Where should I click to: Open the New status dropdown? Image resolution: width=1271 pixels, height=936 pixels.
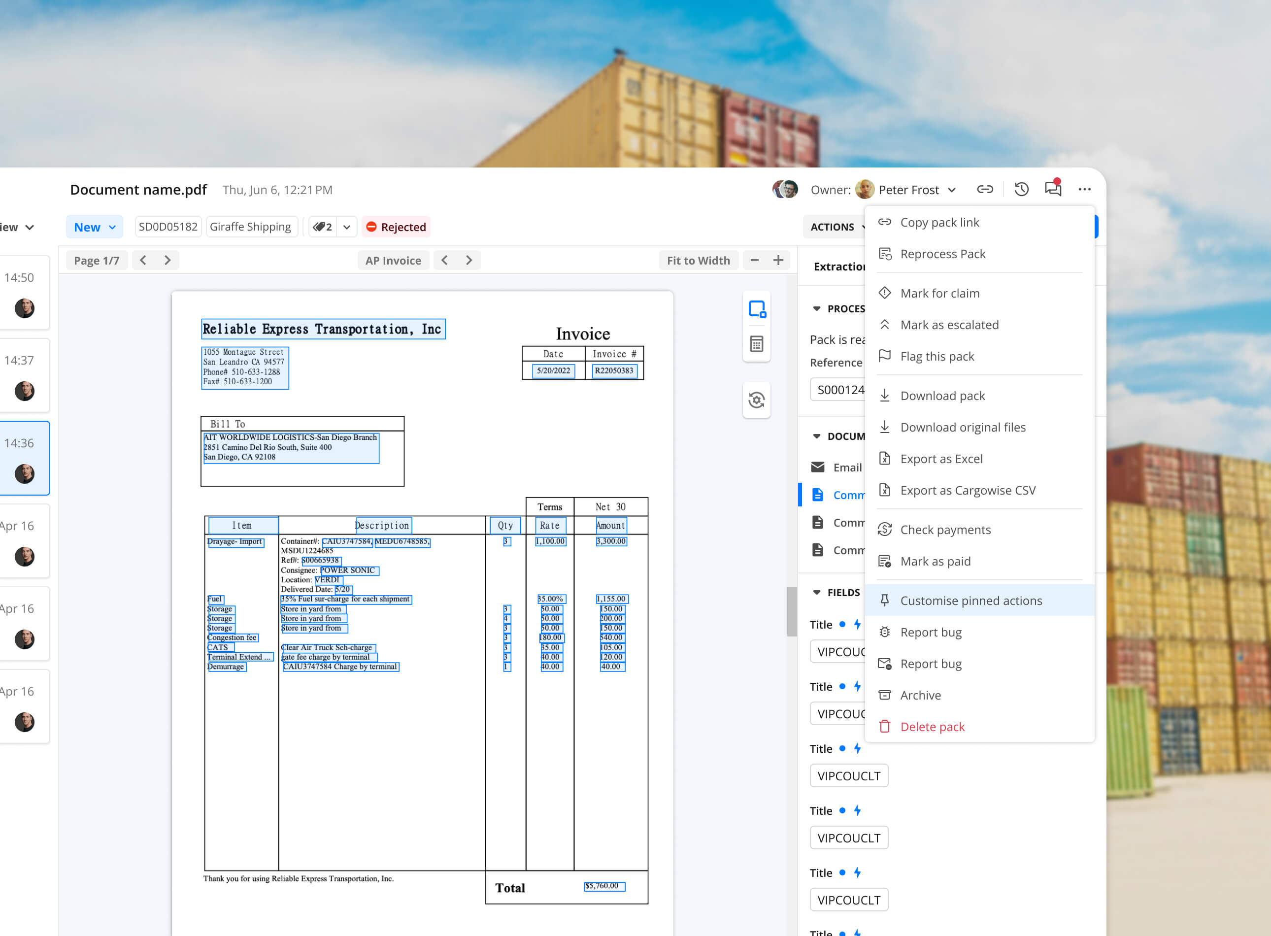tap(94, 227)
